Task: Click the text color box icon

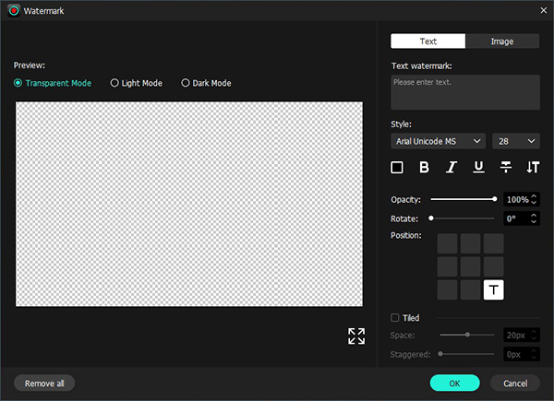Action: pos(397,167)
